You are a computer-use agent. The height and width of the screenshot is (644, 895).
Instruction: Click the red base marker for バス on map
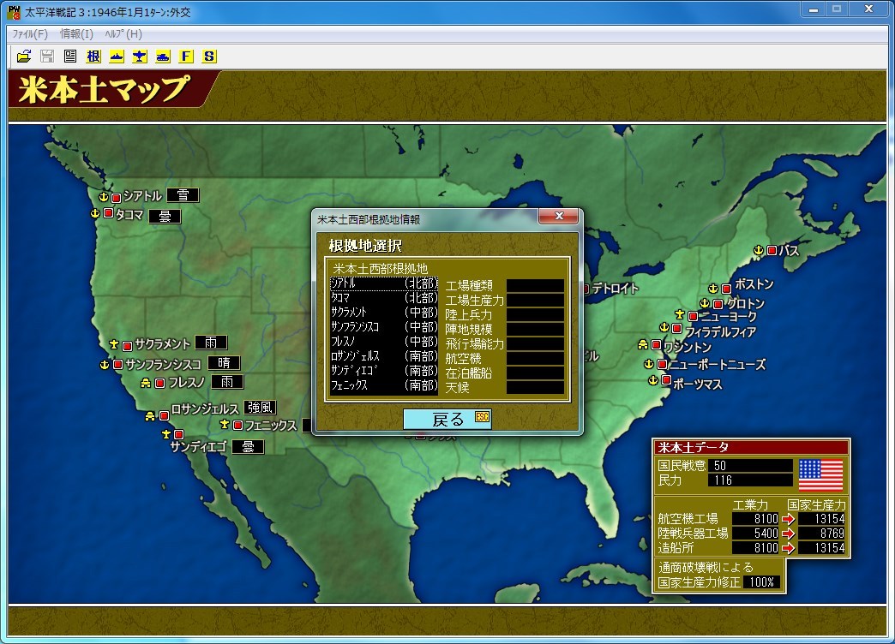click(772, 250)
